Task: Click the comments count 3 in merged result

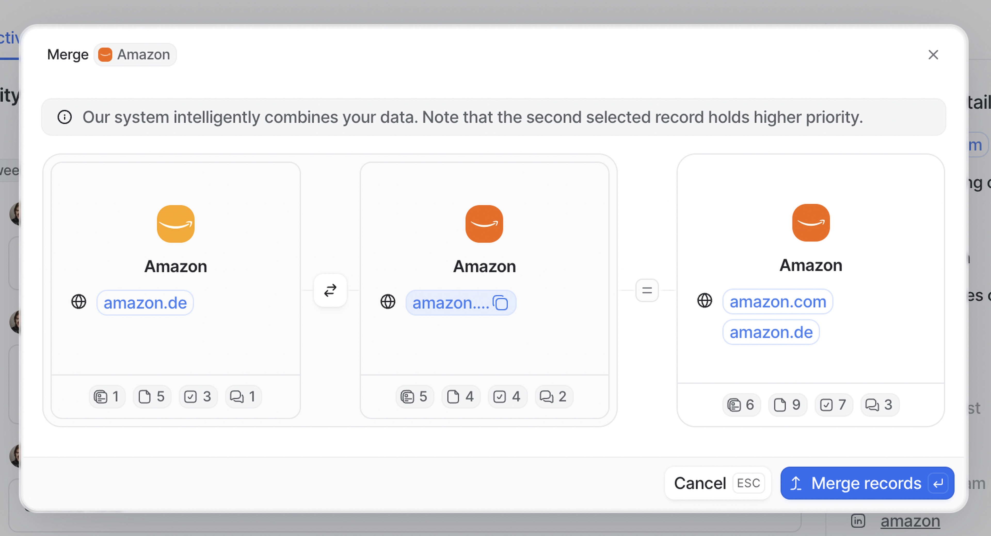Action: tap(879, 405)
